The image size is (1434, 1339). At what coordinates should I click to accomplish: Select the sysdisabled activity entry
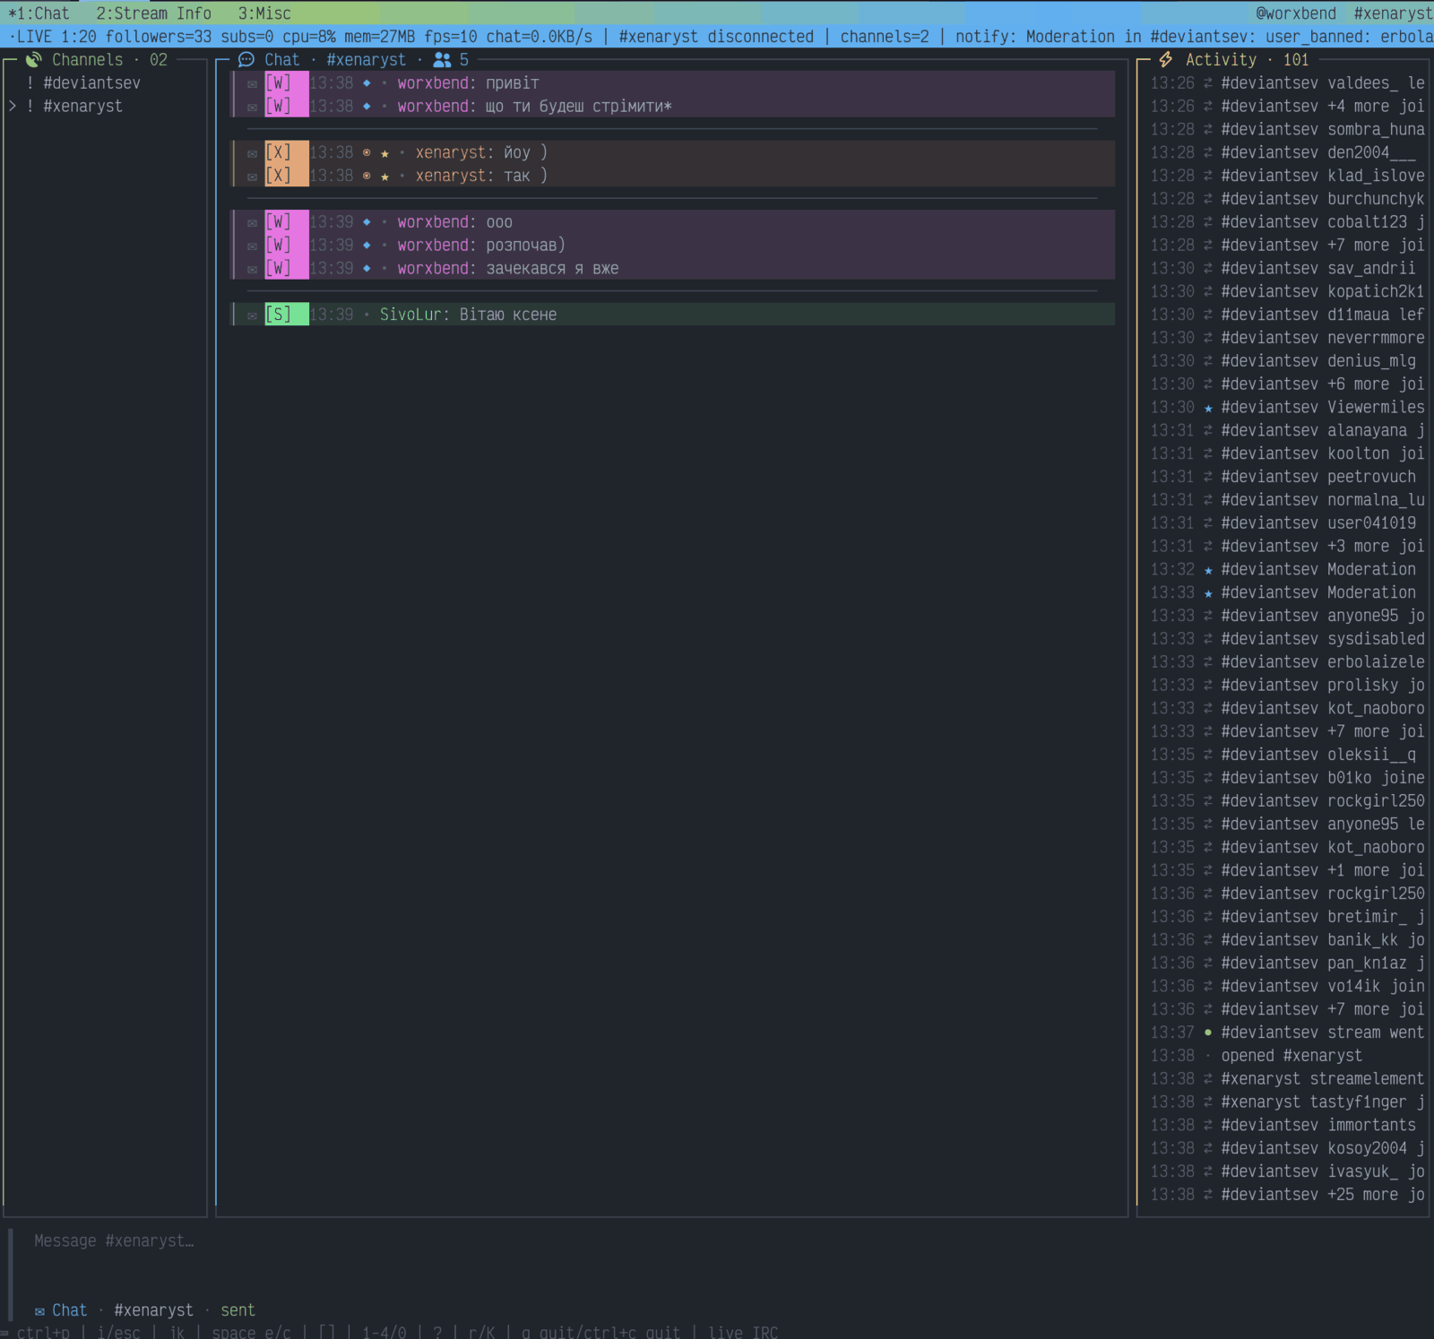pyautogui.click(x=1287, y=640)
